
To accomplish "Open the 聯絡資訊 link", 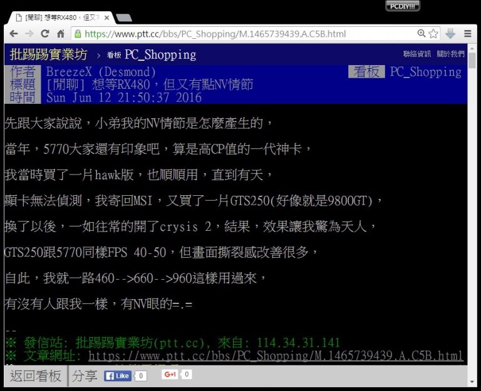I will click(x=417, y=54).
